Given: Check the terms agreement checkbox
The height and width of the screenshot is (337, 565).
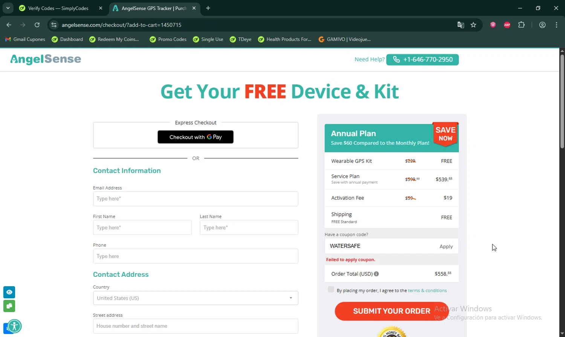Looking at the screenshot, I should (x=331, y=289).
